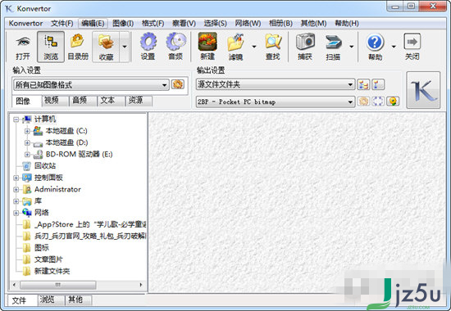Open the 格式(F) menu
The width and height of the screenshot is (451, 311).
coord(153,23)
